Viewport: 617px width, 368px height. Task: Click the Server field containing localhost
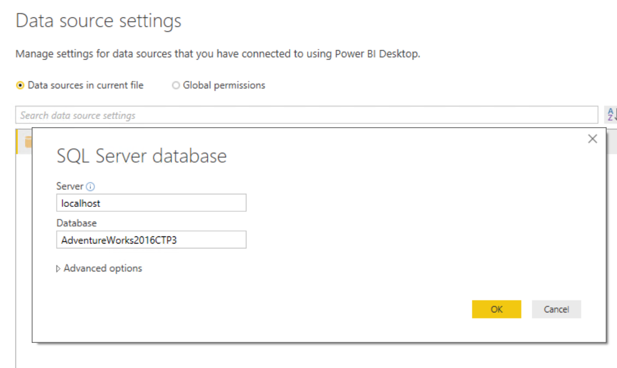pos(151,203)
